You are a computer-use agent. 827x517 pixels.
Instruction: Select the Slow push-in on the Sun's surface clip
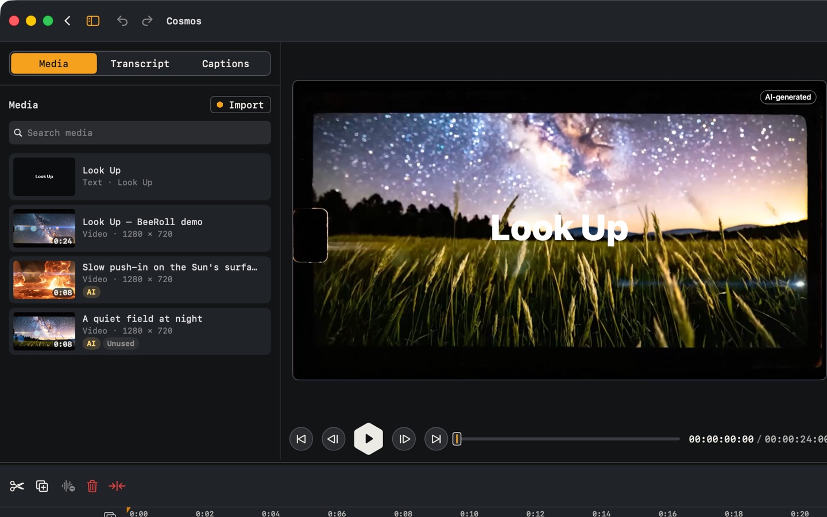[x=140, y=280]
